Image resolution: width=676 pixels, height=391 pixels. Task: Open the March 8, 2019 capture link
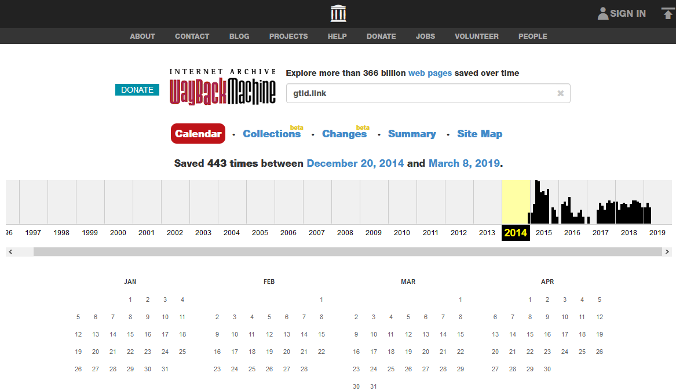point(464,163)
